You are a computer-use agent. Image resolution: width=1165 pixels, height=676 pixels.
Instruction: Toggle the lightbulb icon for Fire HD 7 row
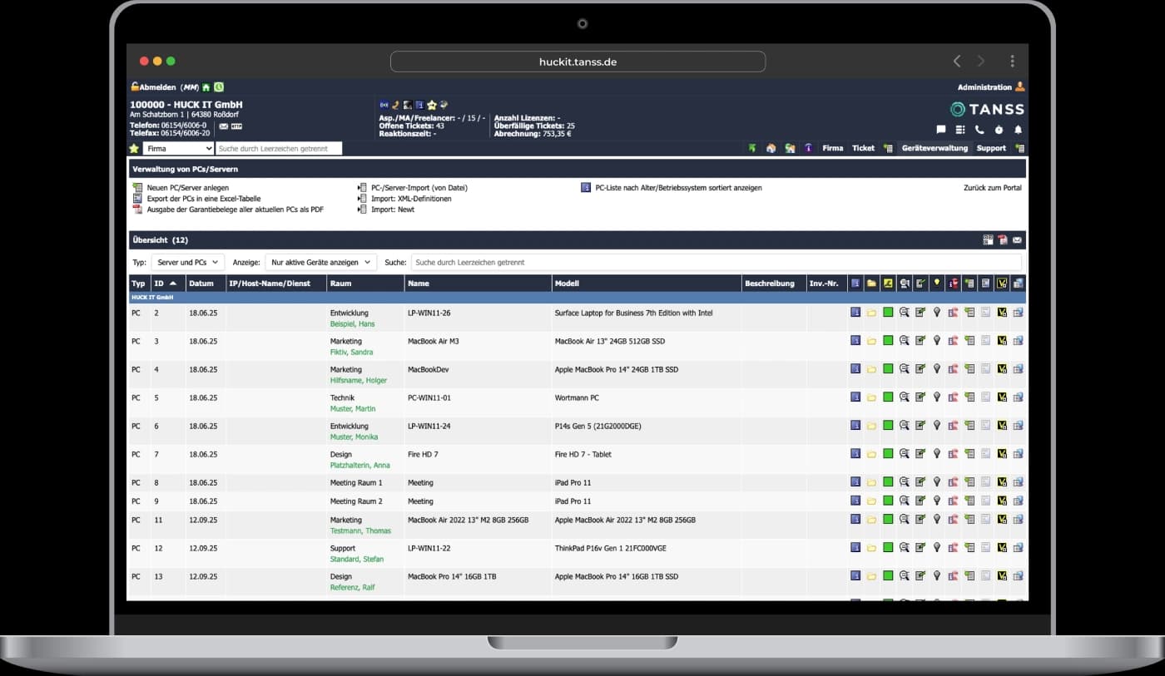pyautogui.click(x=936, y=454)
